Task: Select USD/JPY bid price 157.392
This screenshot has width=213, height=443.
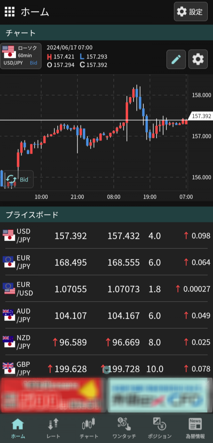Action: coord(70,236)
